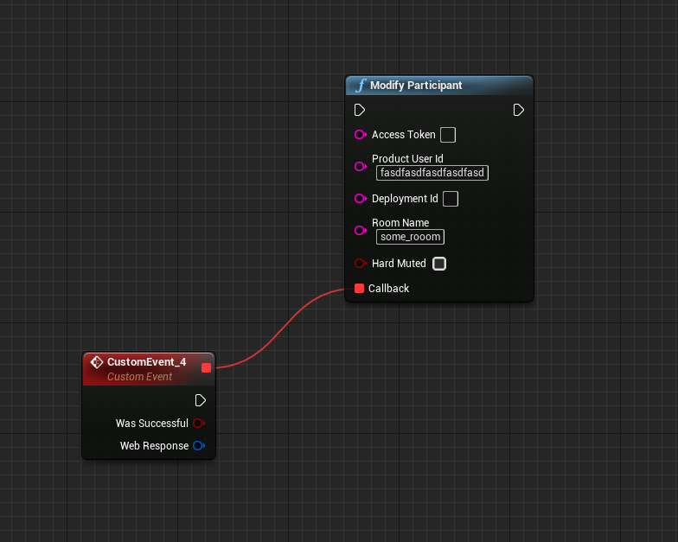Click the function icon on Modify Participant
678x542 pixels.
(361, 86)
